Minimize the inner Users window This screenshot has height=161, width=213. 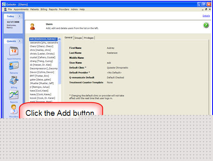pyautogui.click(x=202, y=9)
